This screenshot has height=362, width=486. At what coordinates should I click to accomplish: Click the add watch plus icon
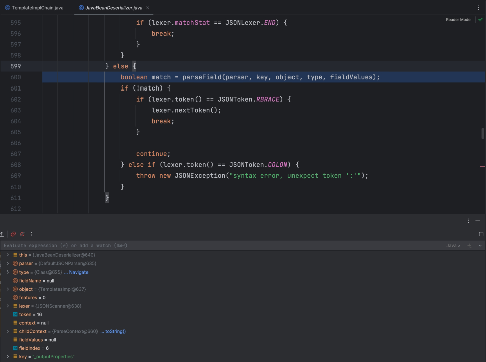(x=470, y=246)
